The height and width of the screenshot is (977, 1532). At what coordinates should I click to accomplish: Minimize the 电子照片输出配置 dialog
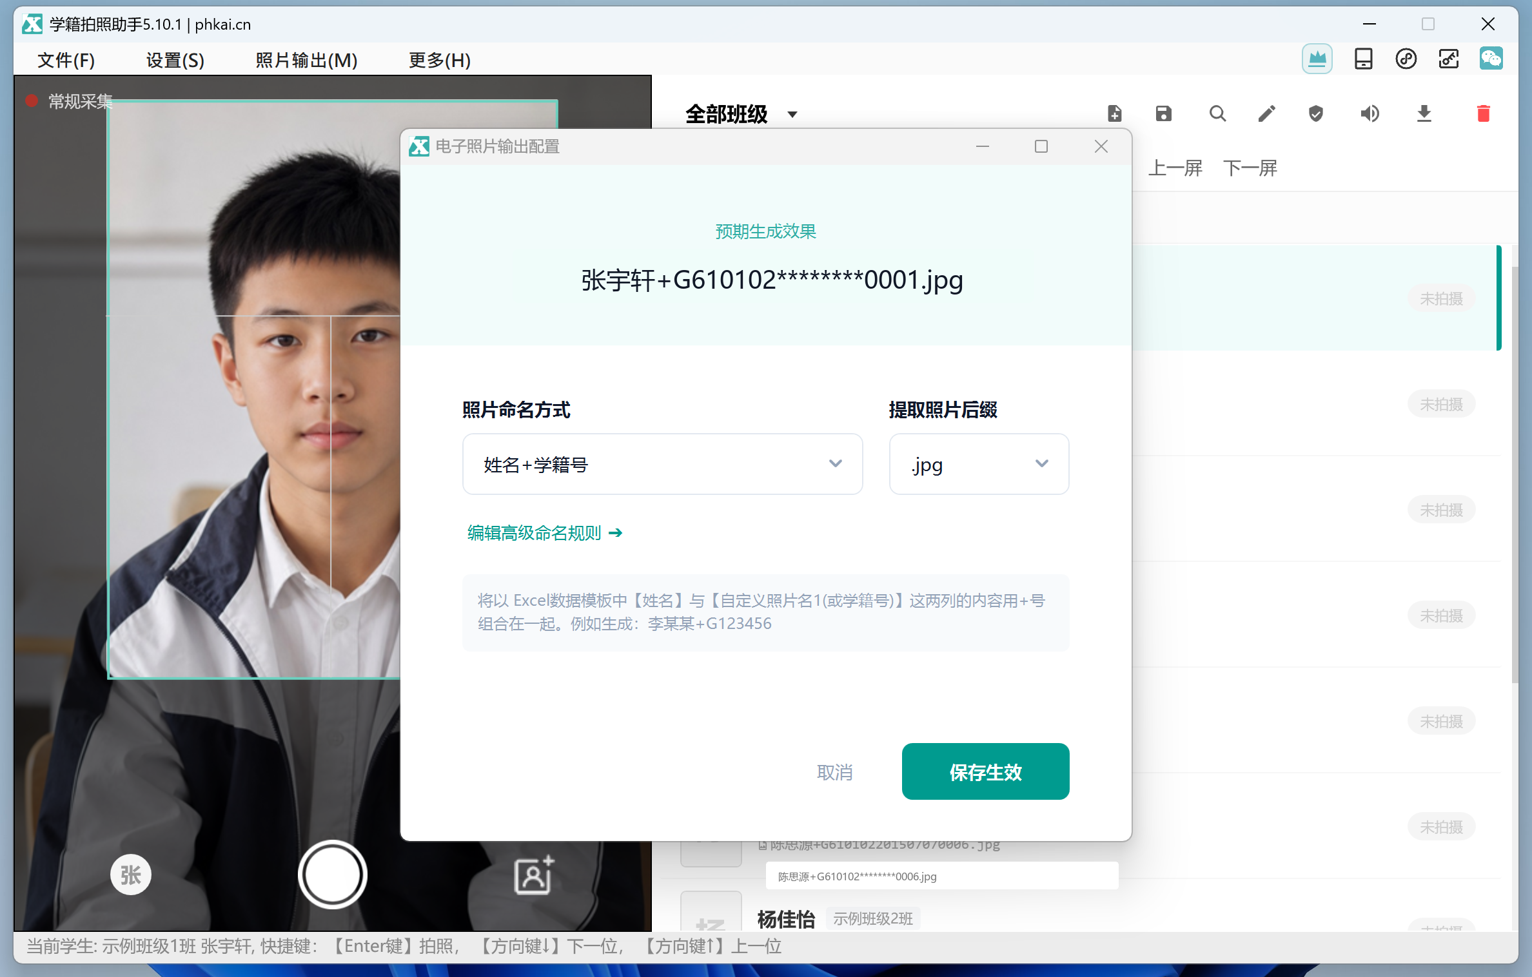click(x=982, y=146)
